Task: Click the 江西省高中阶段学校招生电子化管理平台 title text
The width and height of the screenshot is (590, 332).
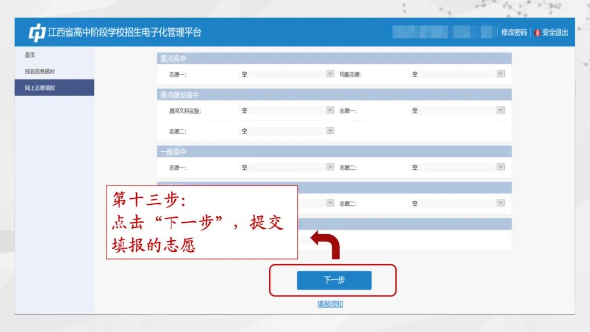Action: pyautogui.click(x=125, y=33)
